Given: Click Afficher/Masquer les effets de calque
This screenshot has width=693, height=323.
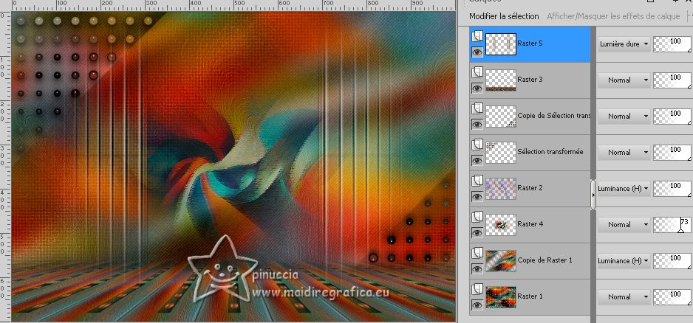Looking at the screenshot, I should [613, 16].
